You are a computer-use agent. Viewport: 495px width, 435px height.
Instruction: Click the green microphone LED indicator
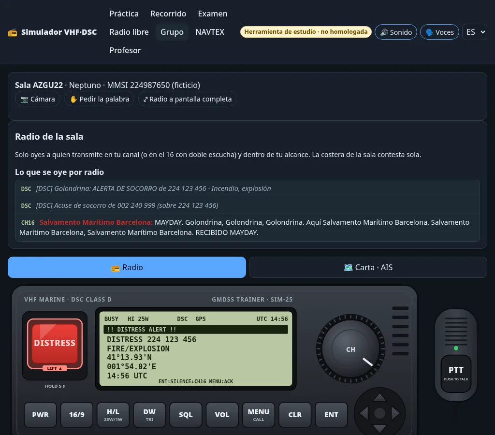click(456, 348)
